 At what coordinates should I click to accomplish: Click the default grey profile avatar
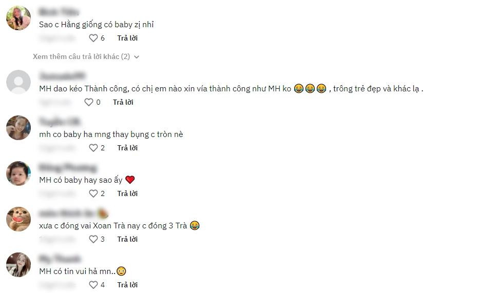point(18,82)
